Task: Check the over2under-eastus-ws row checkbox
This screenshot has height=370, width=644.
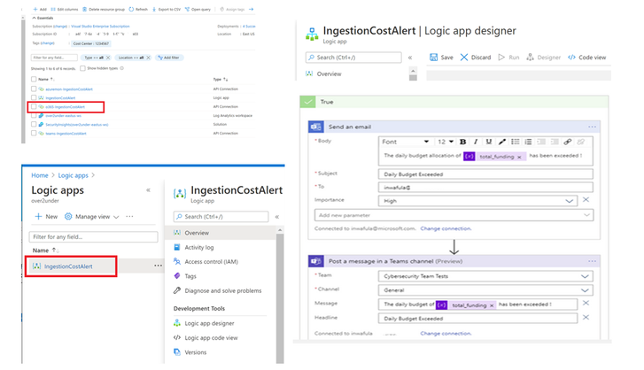Action: 34,115
